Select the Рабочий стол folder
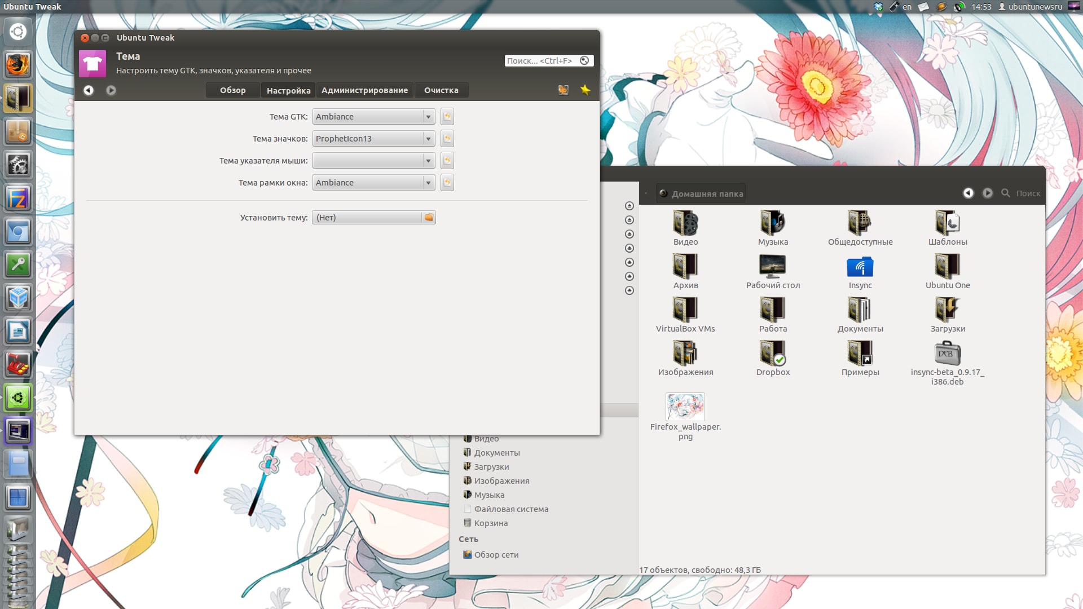 [x=773, y=271]
